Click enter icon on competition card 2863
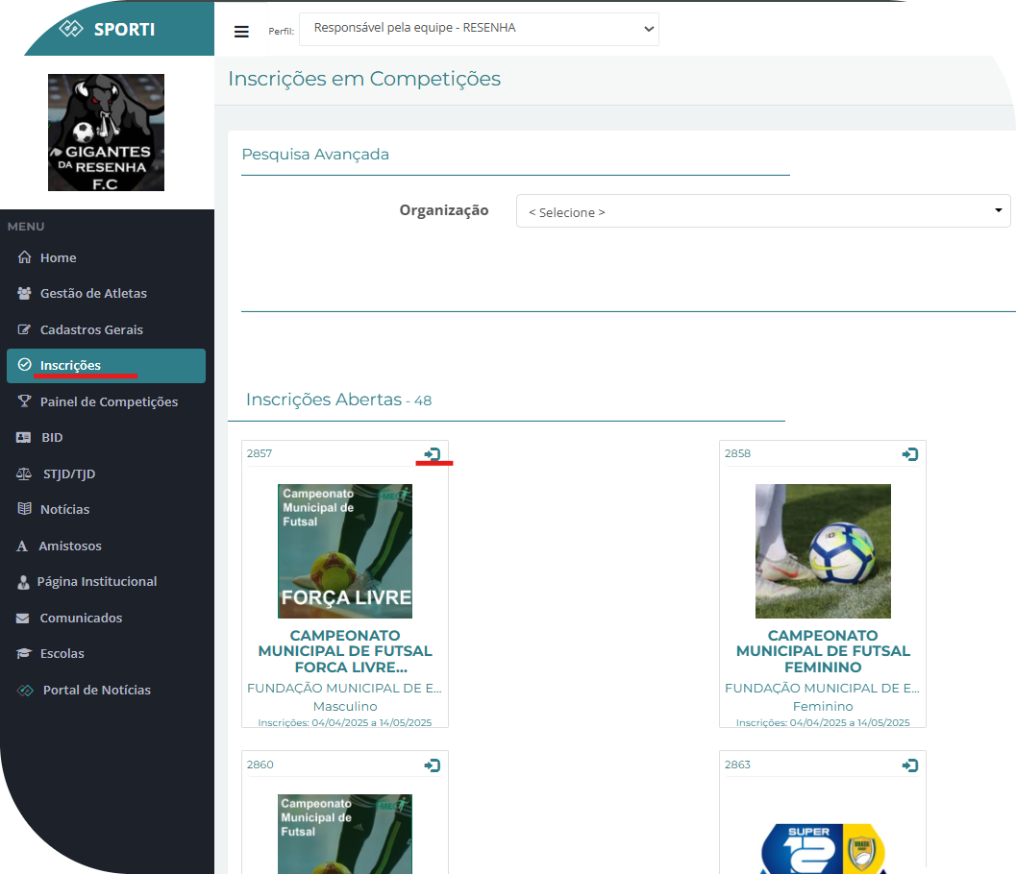The width and height of the screenshot is (1016, 874). [x=910, y=765]
